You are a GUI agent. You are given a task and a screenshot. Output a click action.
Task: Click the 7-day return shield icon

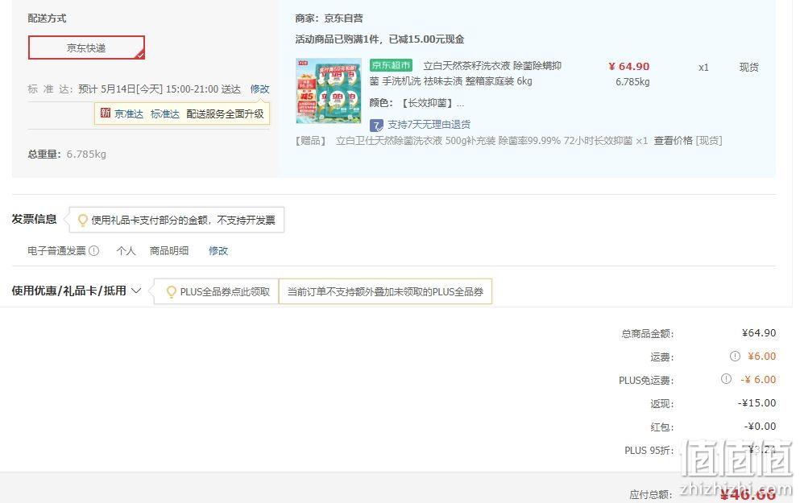pos(376,125)
